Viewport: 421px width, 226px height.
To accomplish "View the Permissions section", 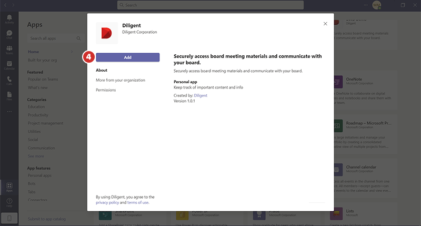I will (x=106, y=90).
